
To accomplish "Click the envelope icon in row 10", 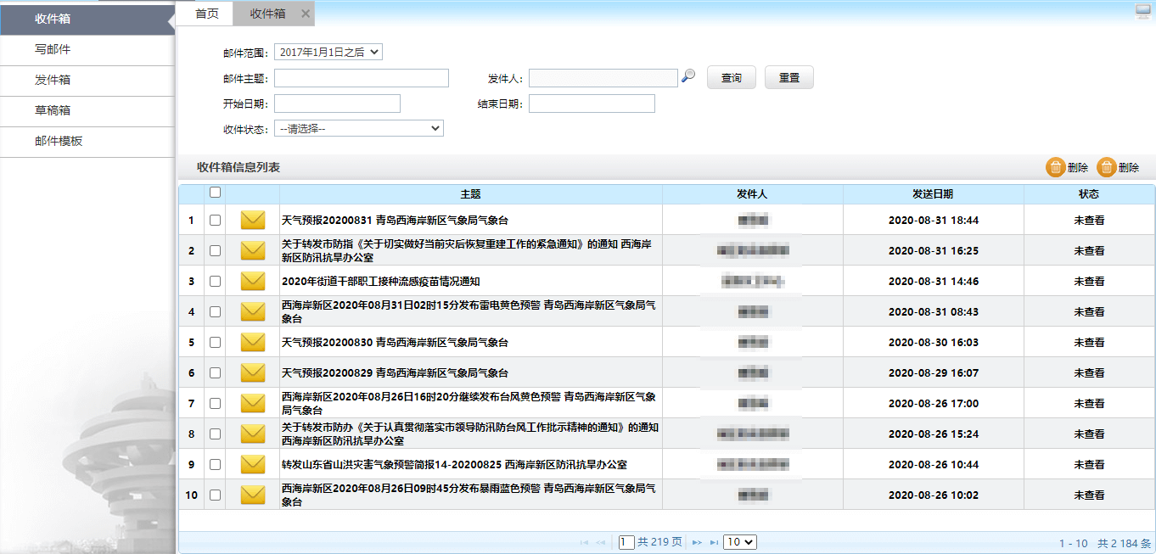I will pos(253,495).
